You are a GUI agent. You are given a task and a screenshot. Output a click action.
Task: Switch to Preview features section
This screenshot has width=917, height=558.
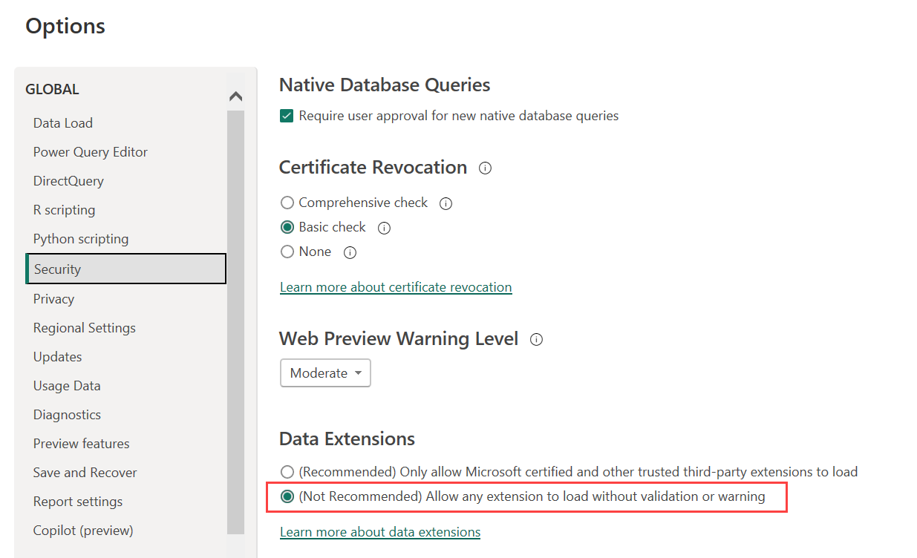click(x=81, y=444)
